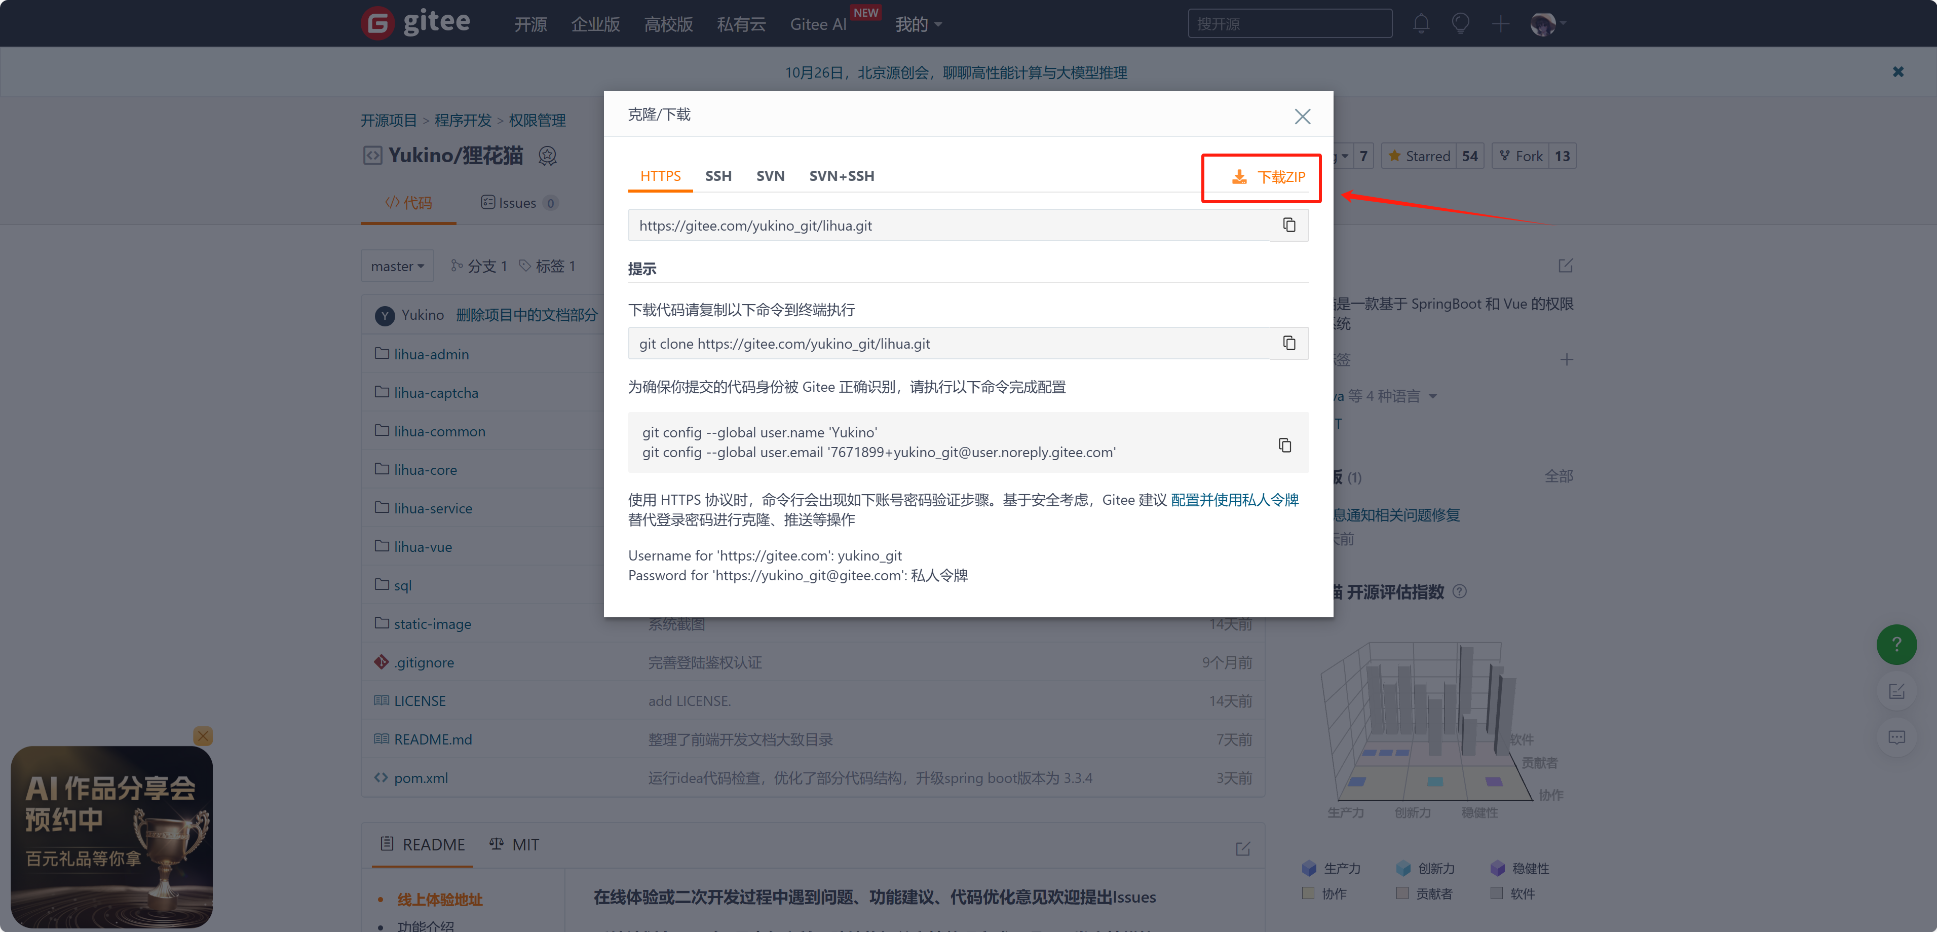Toggle the 贡献者 legend checkbox

1401,893
